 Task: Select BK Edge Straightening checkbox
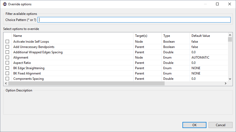(7, 68)
